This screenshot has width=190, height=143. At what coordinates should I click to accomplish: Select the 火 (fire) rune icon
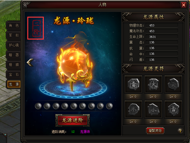pos(153,84)
